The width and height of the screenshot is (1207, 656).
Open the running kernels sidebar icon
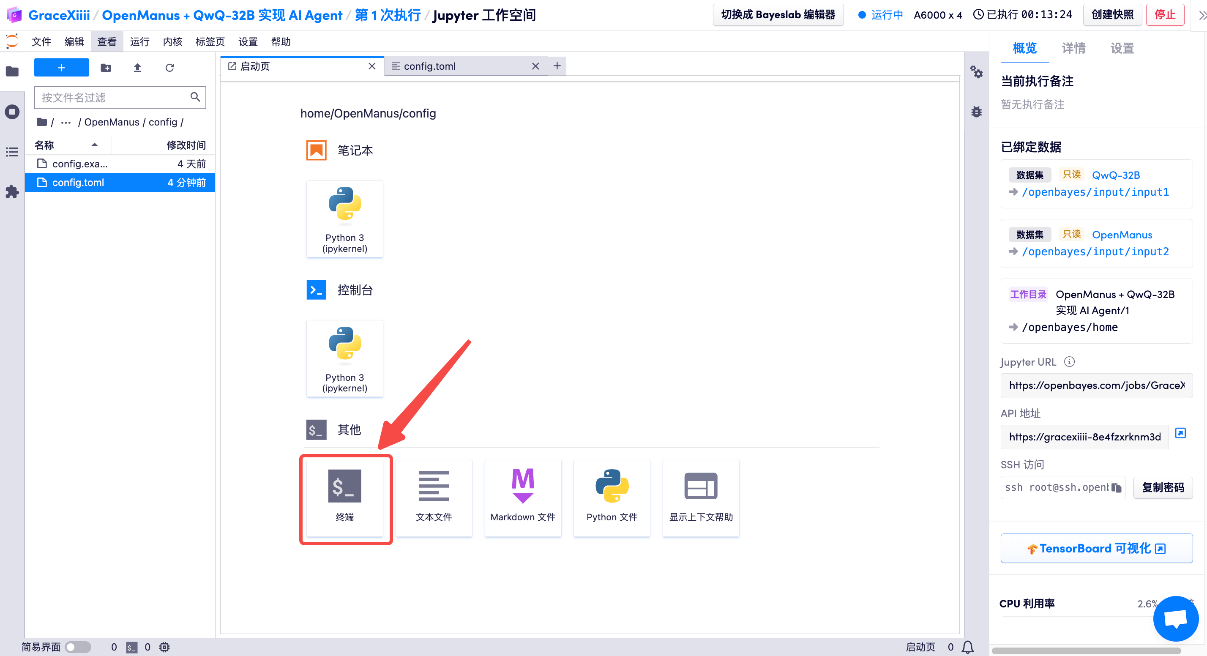(x=12, y=112)
